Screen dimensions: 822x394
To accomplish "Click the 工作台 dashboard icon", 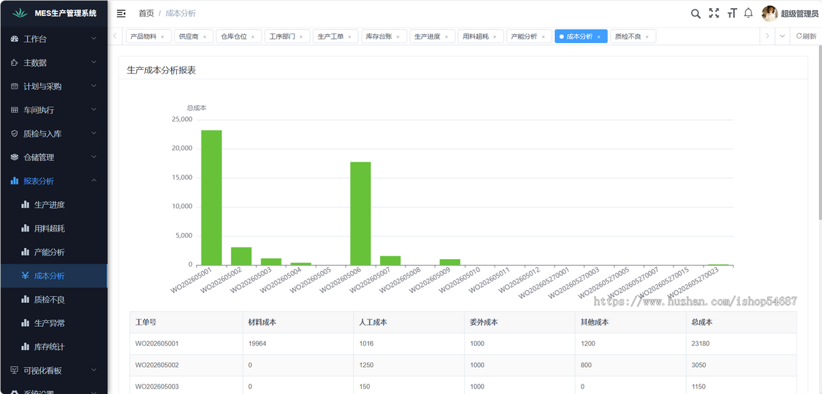I will click(x=15, y=39).
